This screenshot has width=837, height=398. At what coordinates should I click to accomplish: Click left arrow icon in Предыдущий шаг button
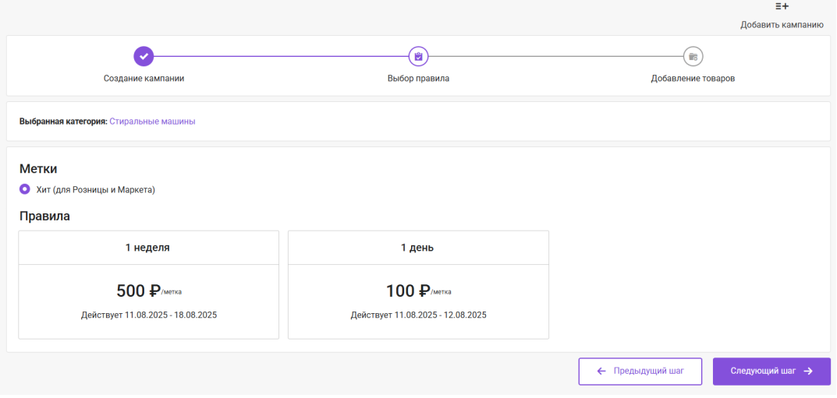coord(601,372)
